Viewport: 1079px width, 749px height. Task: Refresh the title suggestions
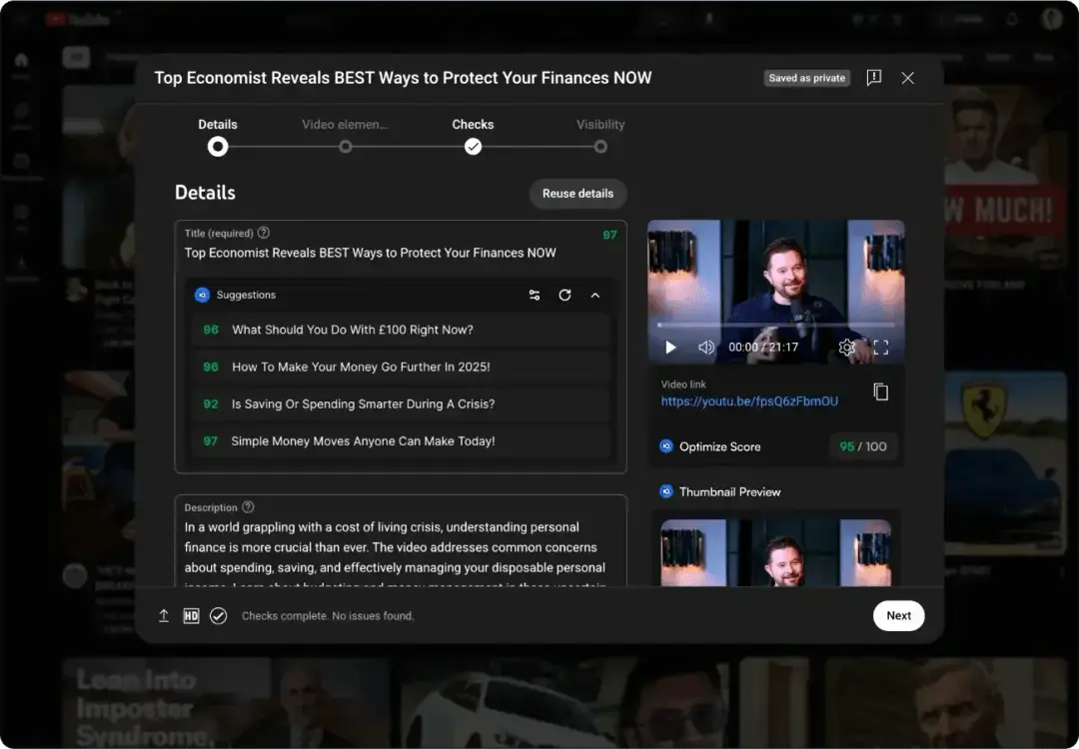pos(564,296)
